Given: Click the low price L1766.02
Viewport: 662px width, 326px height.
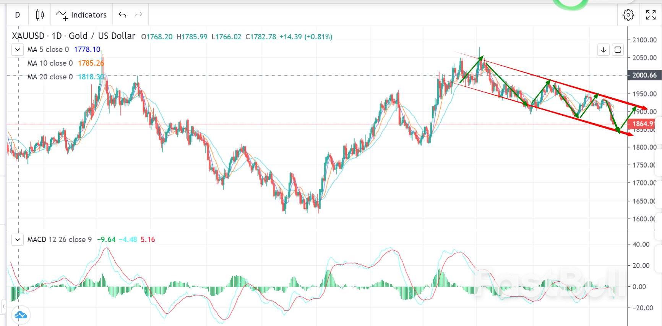Looking at the screenshot, I should pos(226,37).
